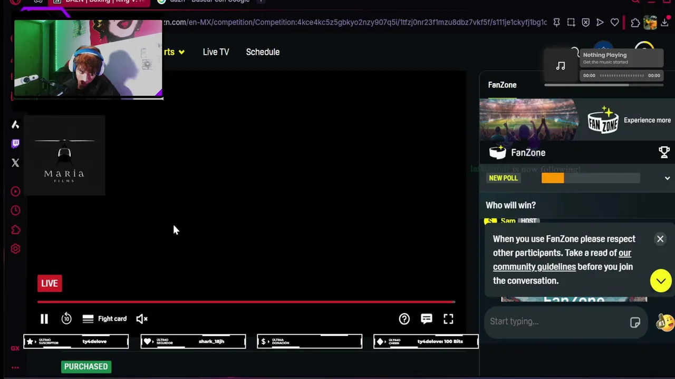Expand the Sports dropdown chevron

181,52
